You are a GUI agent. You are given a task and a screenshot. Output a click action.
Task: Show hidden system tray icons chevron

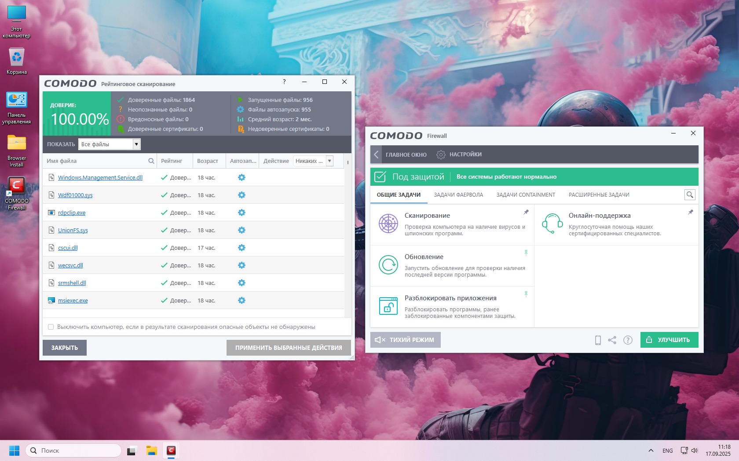(x=651, y=450)
